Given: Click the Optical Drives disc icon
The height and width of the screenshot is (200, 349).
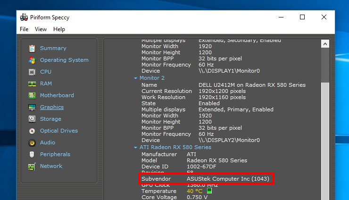Looking at the screenshot, I should point(32,131).
